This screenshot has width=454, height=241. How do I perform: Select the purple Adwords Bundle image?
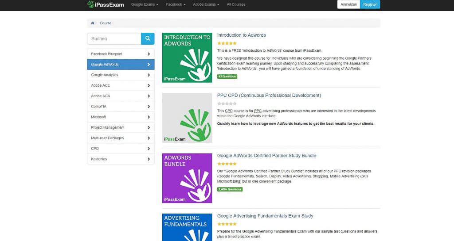point(187,178)
